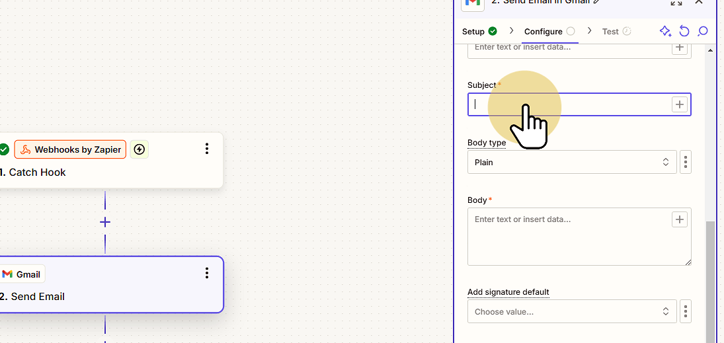
Task: Add a step with the plus between steps
Action: (105, 223)
